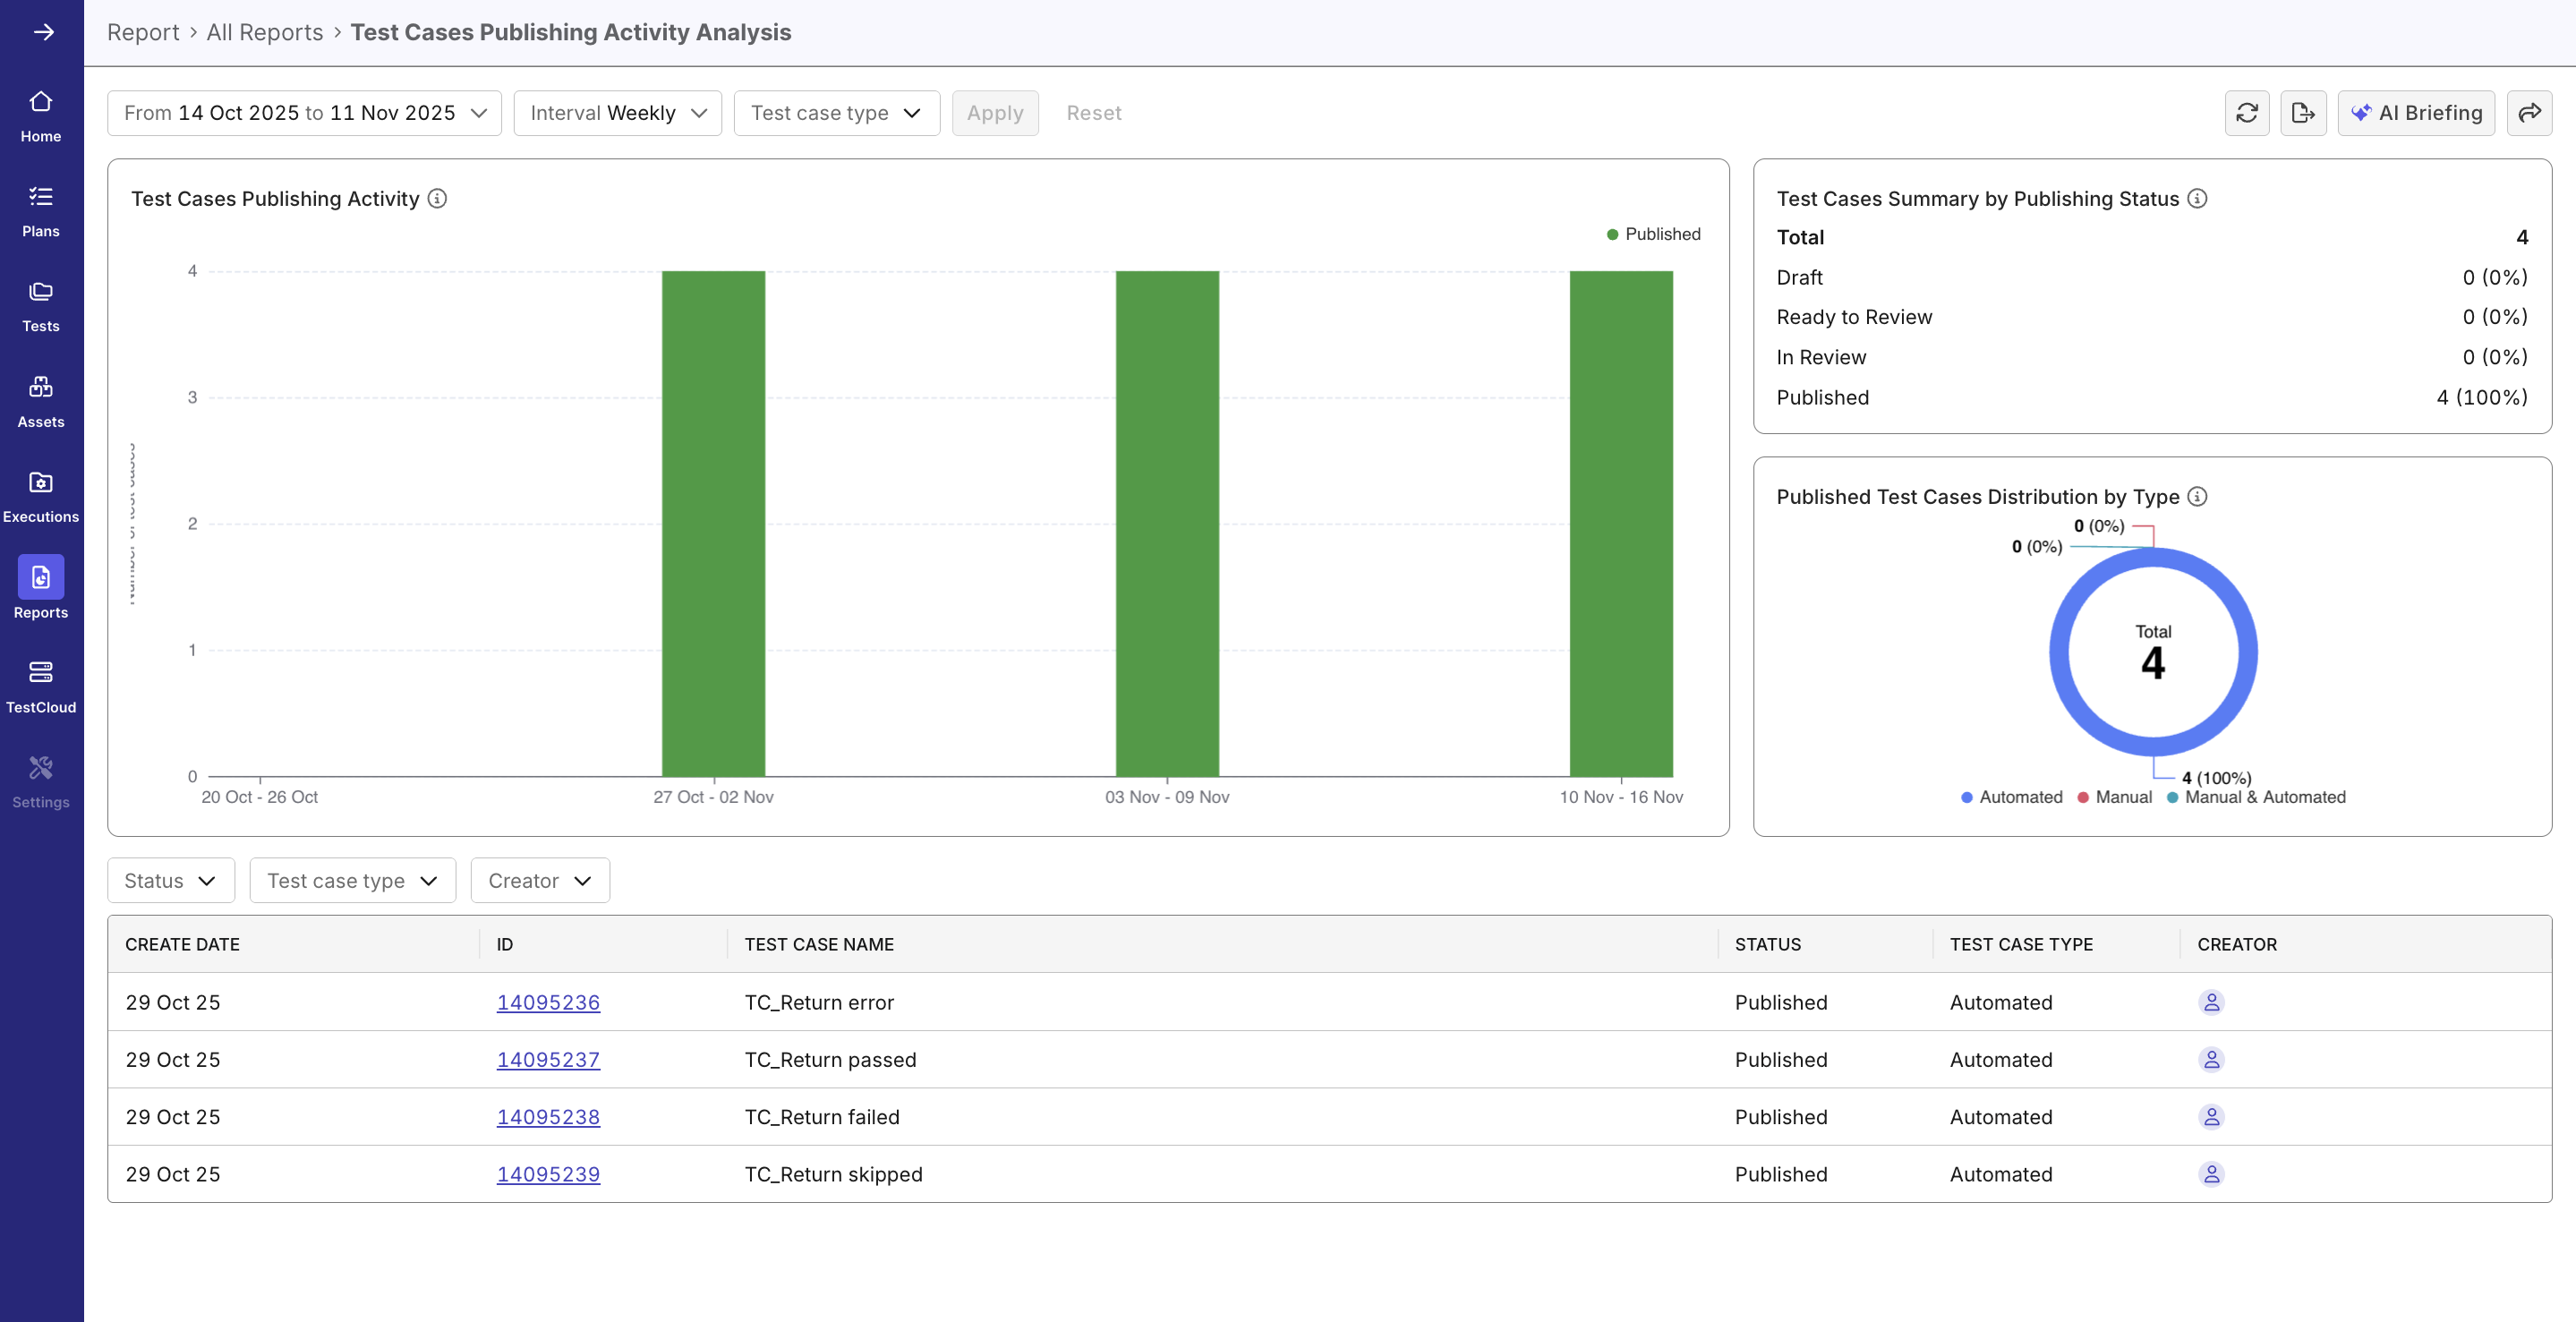Screen dimensions: 2576x1322
Task: Open the Creator filter dropdown
Action: click(x=539, y=880)
